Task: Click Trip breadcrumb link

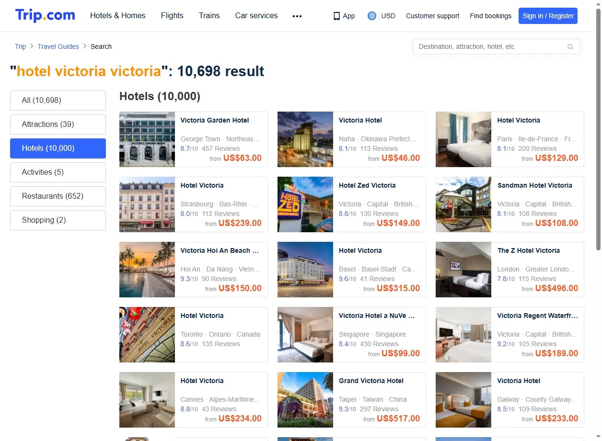Action: (x=20, y=46)
